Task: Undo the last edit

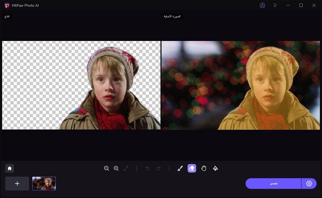Action: click(147, 168)
